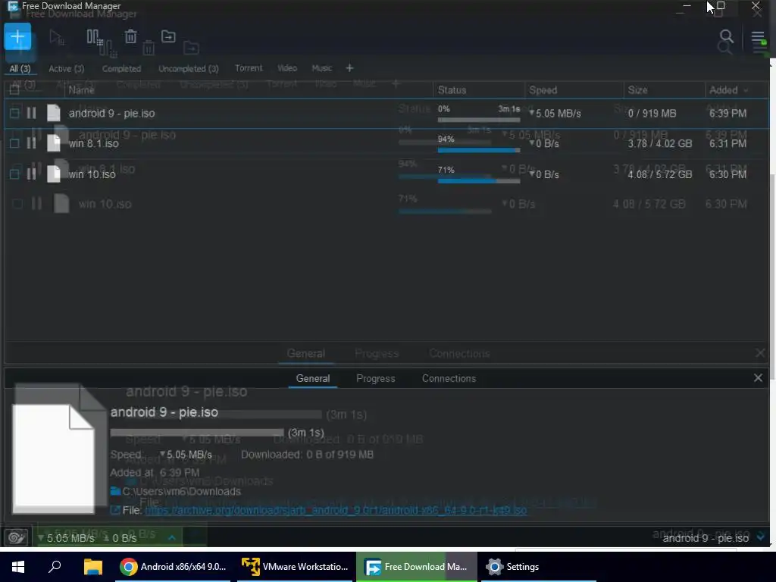The height and width of the screenshot is (582, 776).
Task: Click the 4.08 / 5.72 GB size cell
Action: coord(660,174)
